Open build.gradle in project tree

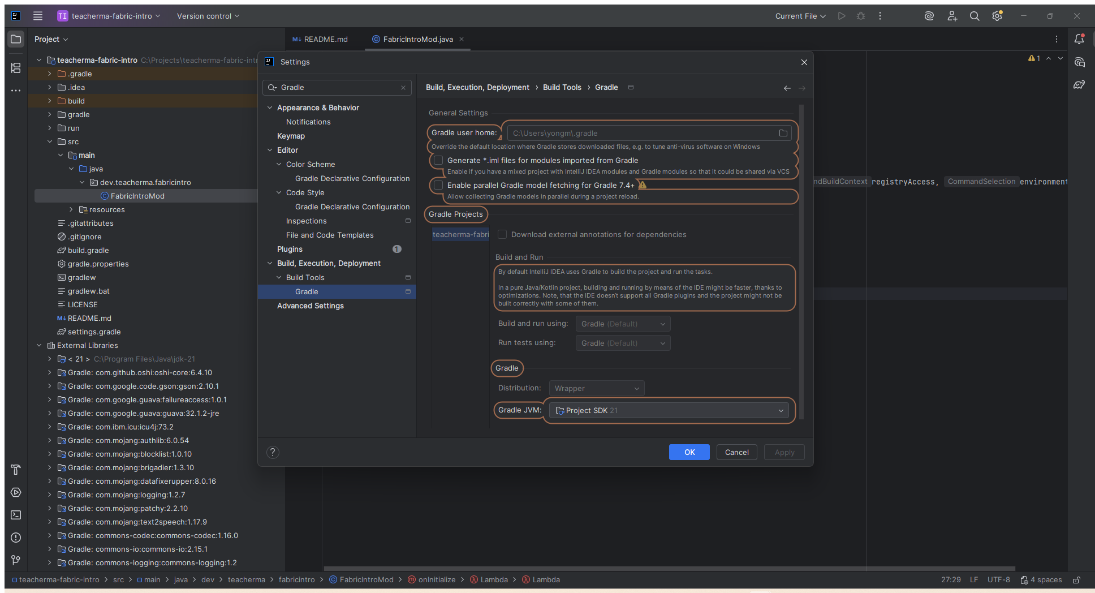click(x=88, y=250)
